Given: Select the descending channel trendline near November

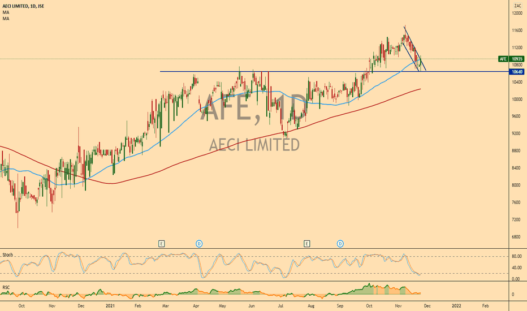Looking at the screenshot, I should coord(415,49).
